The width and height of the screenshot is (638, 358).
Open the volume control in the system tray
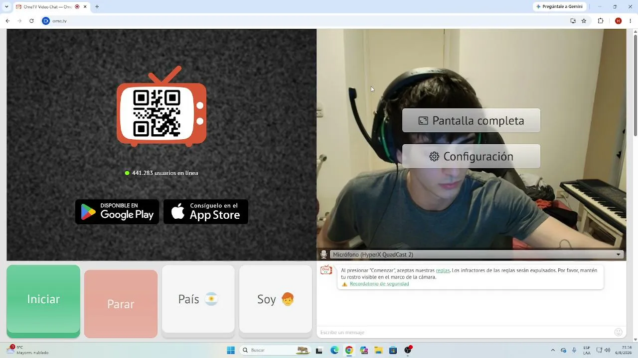pyautogui.click(x=608, y=350)
